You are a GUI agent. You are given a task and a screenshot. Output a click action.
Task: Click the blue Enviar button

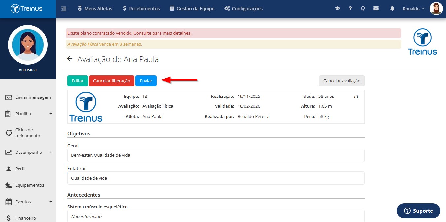pos(146,81)
